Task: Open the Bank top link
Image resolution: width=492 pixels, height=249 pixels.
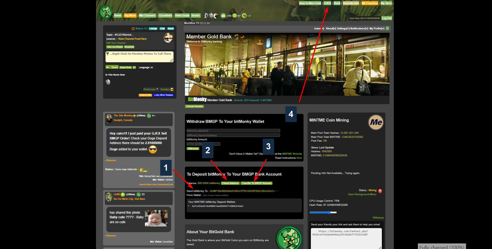Action: tap(337, 3)
